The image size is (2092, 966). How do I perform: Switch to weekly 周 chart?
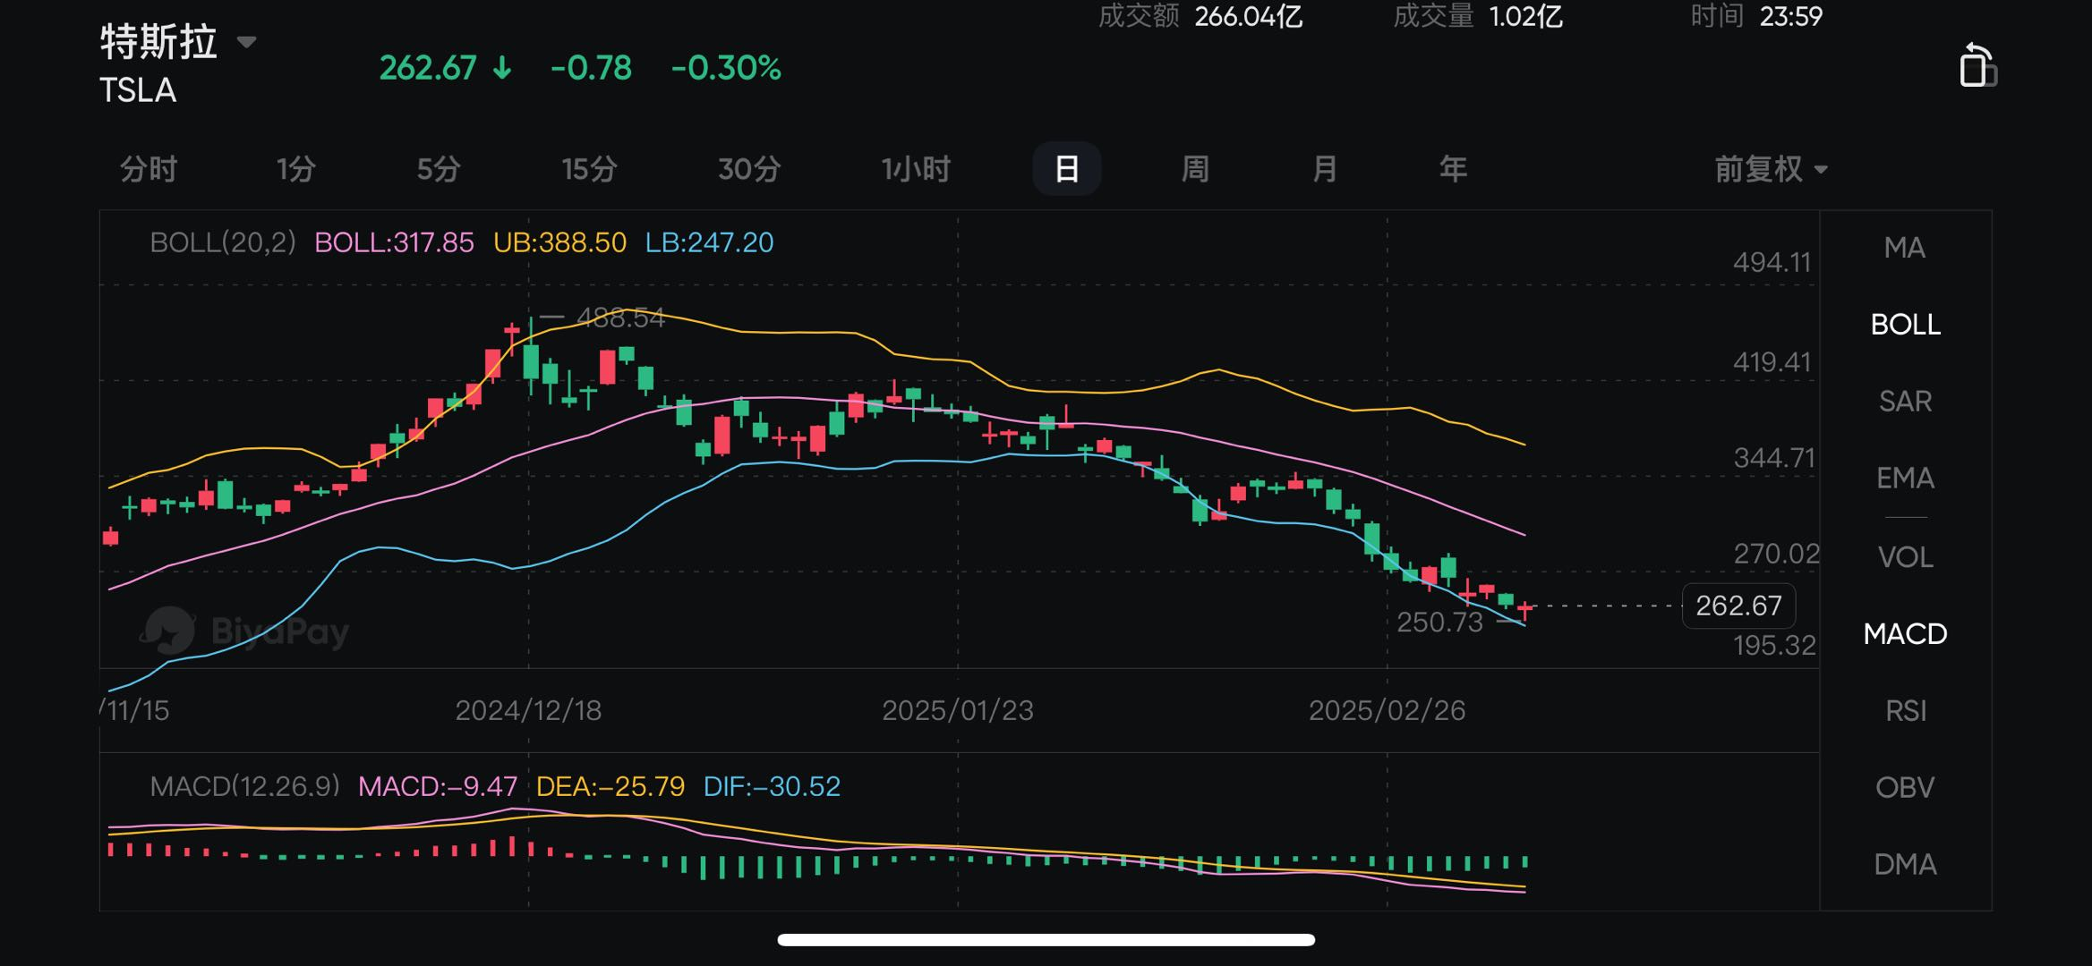pyautogui.click(x=1195, y=169)
